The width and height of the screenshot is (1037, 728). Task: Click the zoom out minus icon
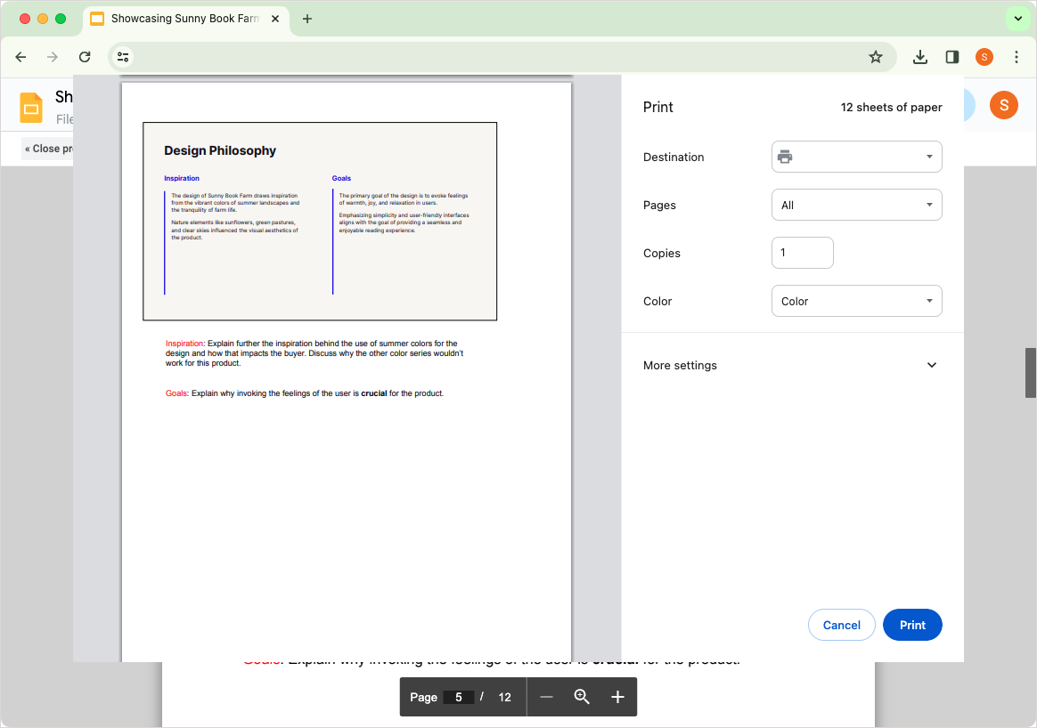click(x=546, y=697)
